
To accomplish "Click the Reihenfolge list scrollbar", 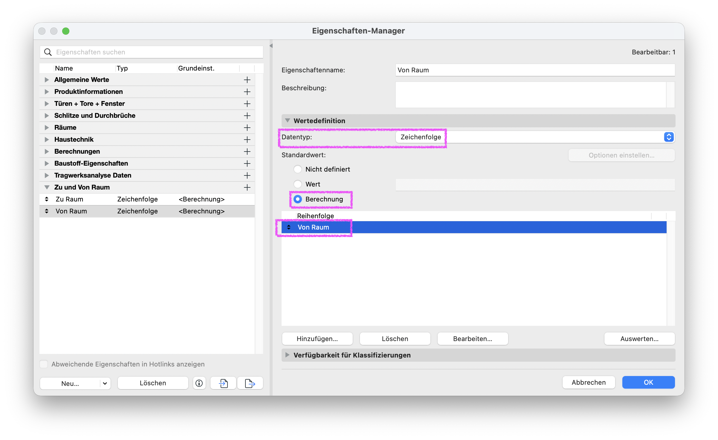I will [x=671, y=273].
